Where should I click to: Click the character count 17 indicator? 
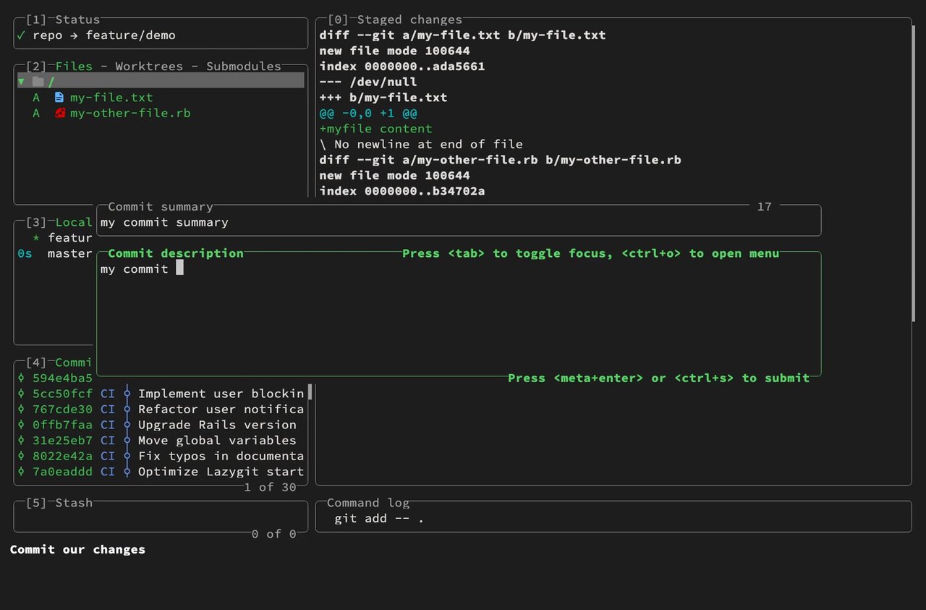click(x=765, y=207)
